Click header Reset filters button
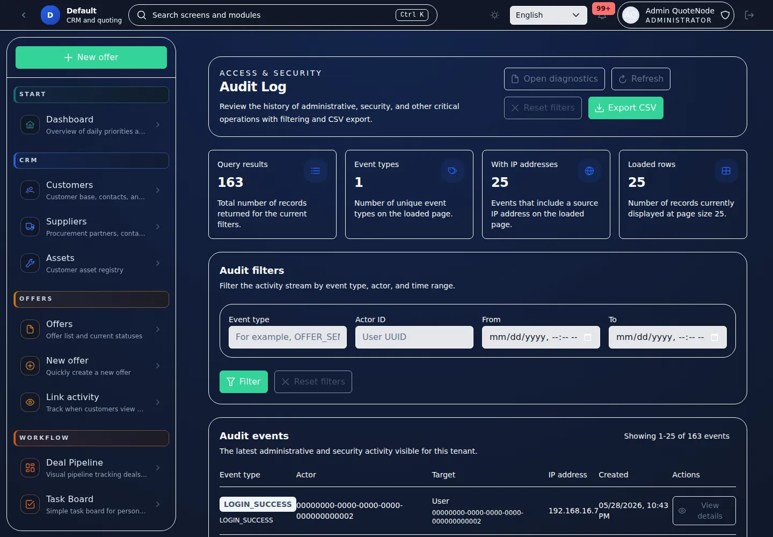Image resolution: width=773 pixels, height=537 pixels. [x=543, y=108]
